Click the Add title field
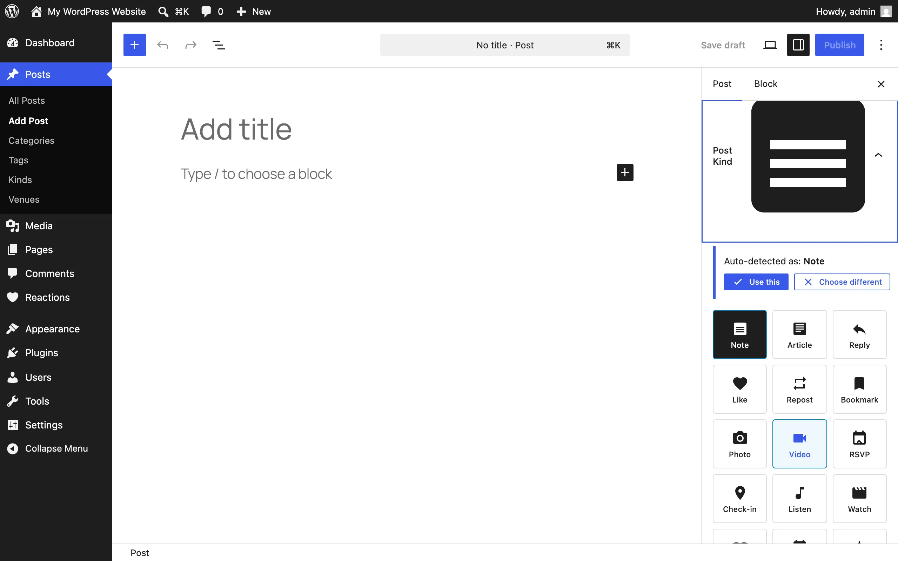The width and height of the screenshot is (898, 561). tap(407, 129)
